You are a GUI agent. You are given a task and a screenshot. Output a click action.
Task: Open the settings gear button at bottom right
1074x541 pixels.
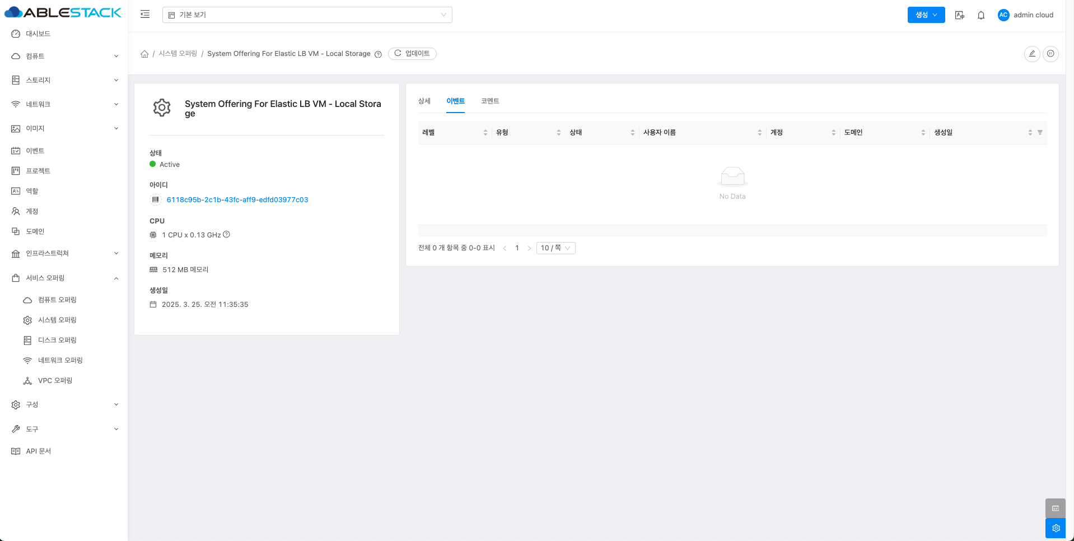coord(1056,528)
